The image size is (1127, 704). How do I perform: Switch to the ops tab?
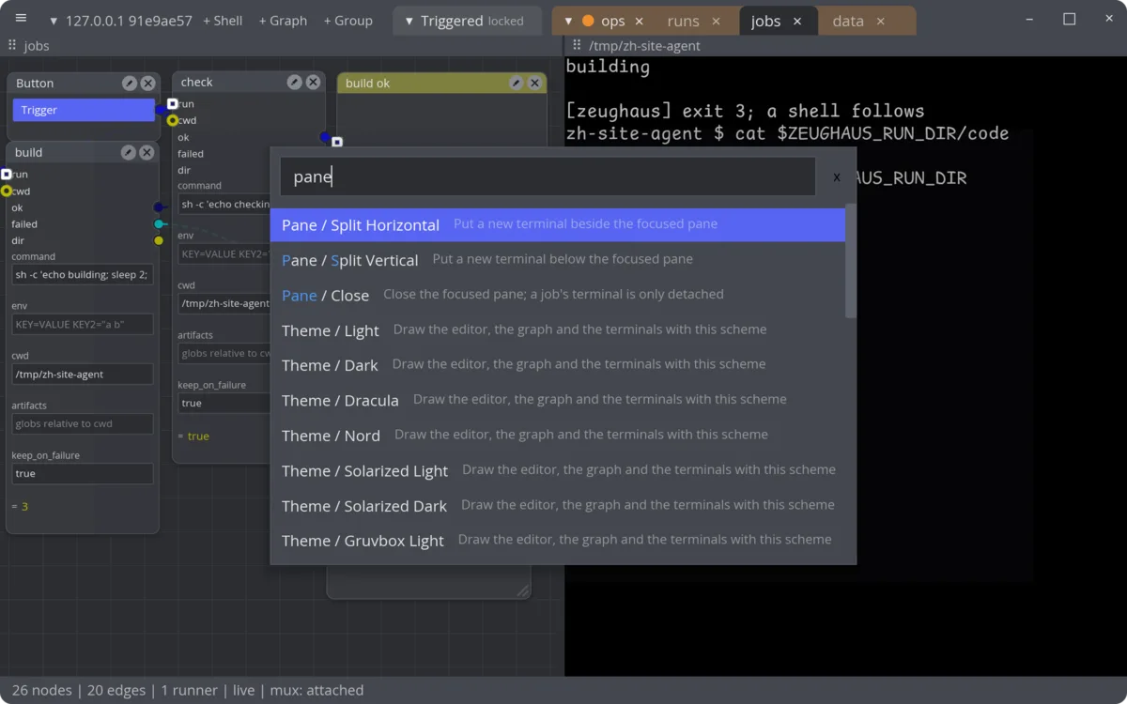(x=613, y=21)
